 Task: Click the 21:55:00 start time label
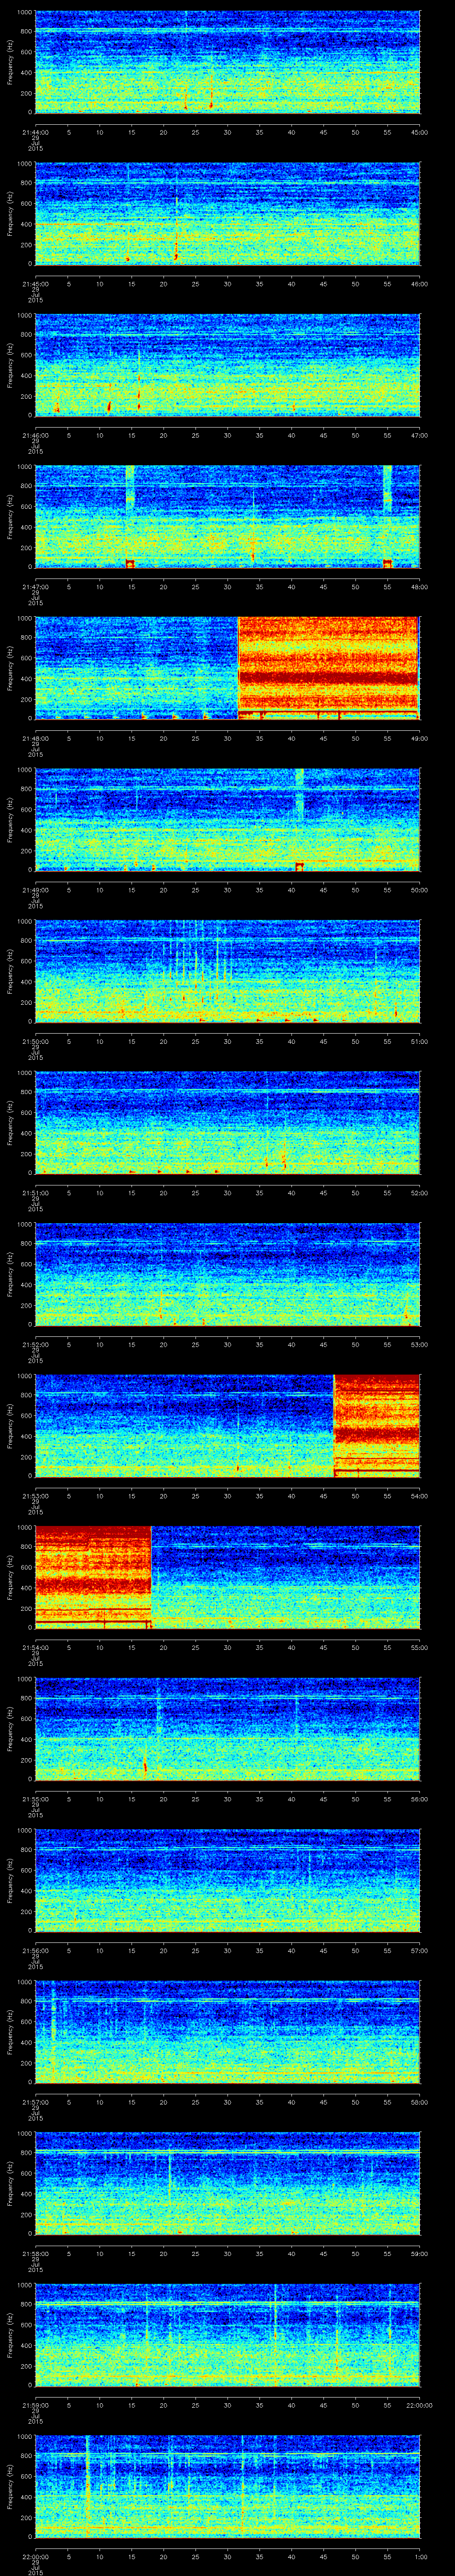pos(35,1799)
